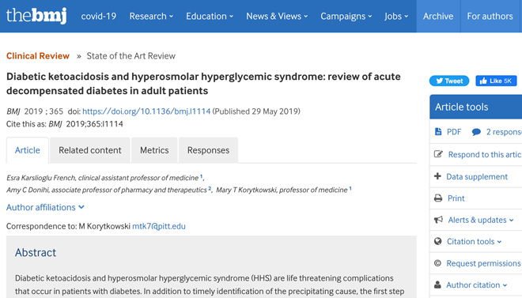
Task: Click the thebmj logo
Action: pos(36,16)
